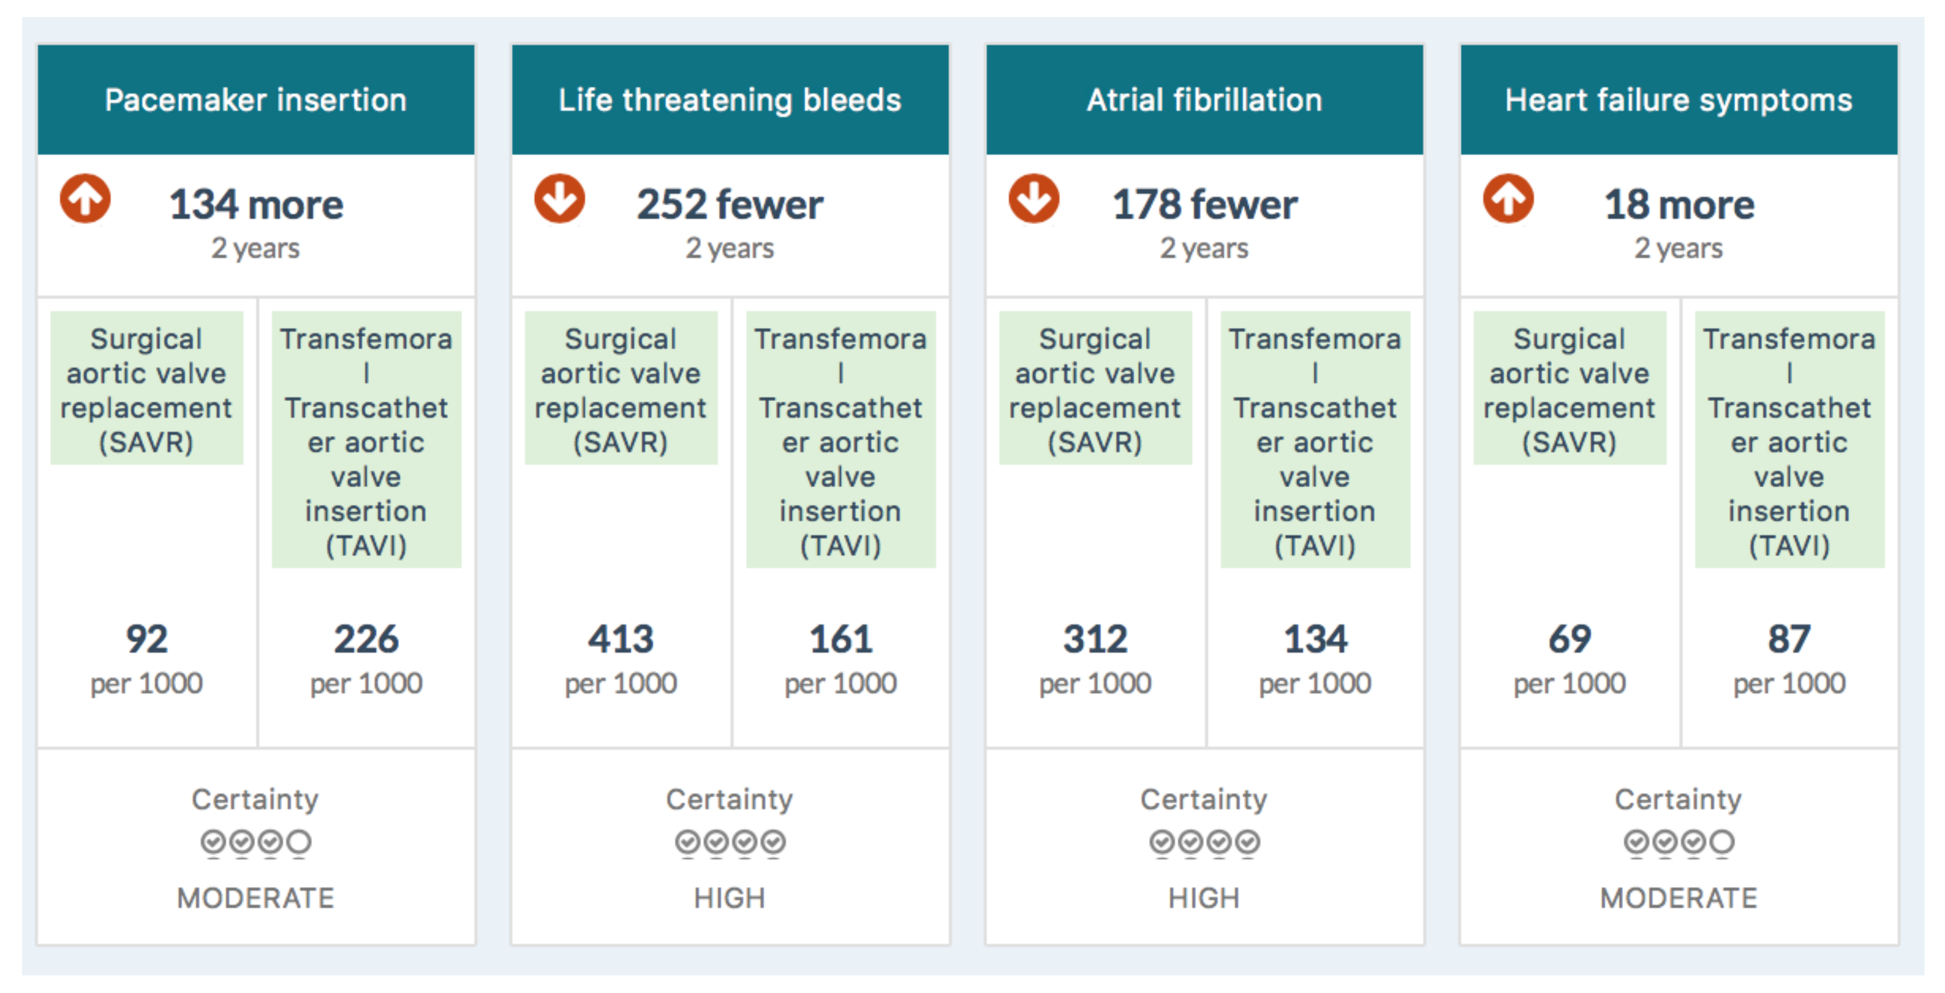Click the down-arrow icon beside 178 fewer

tap(1034, 199)
